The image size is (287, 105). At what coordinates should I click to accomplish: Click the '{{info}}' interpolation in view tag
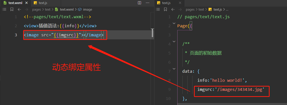pos(69,26)
